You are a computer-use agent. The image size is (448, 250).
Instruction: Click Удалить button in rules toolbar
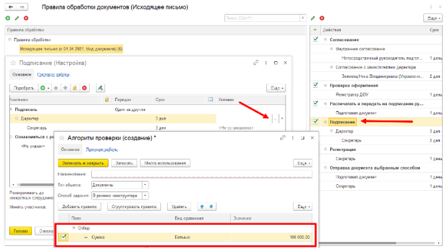[x=179, y=207]
